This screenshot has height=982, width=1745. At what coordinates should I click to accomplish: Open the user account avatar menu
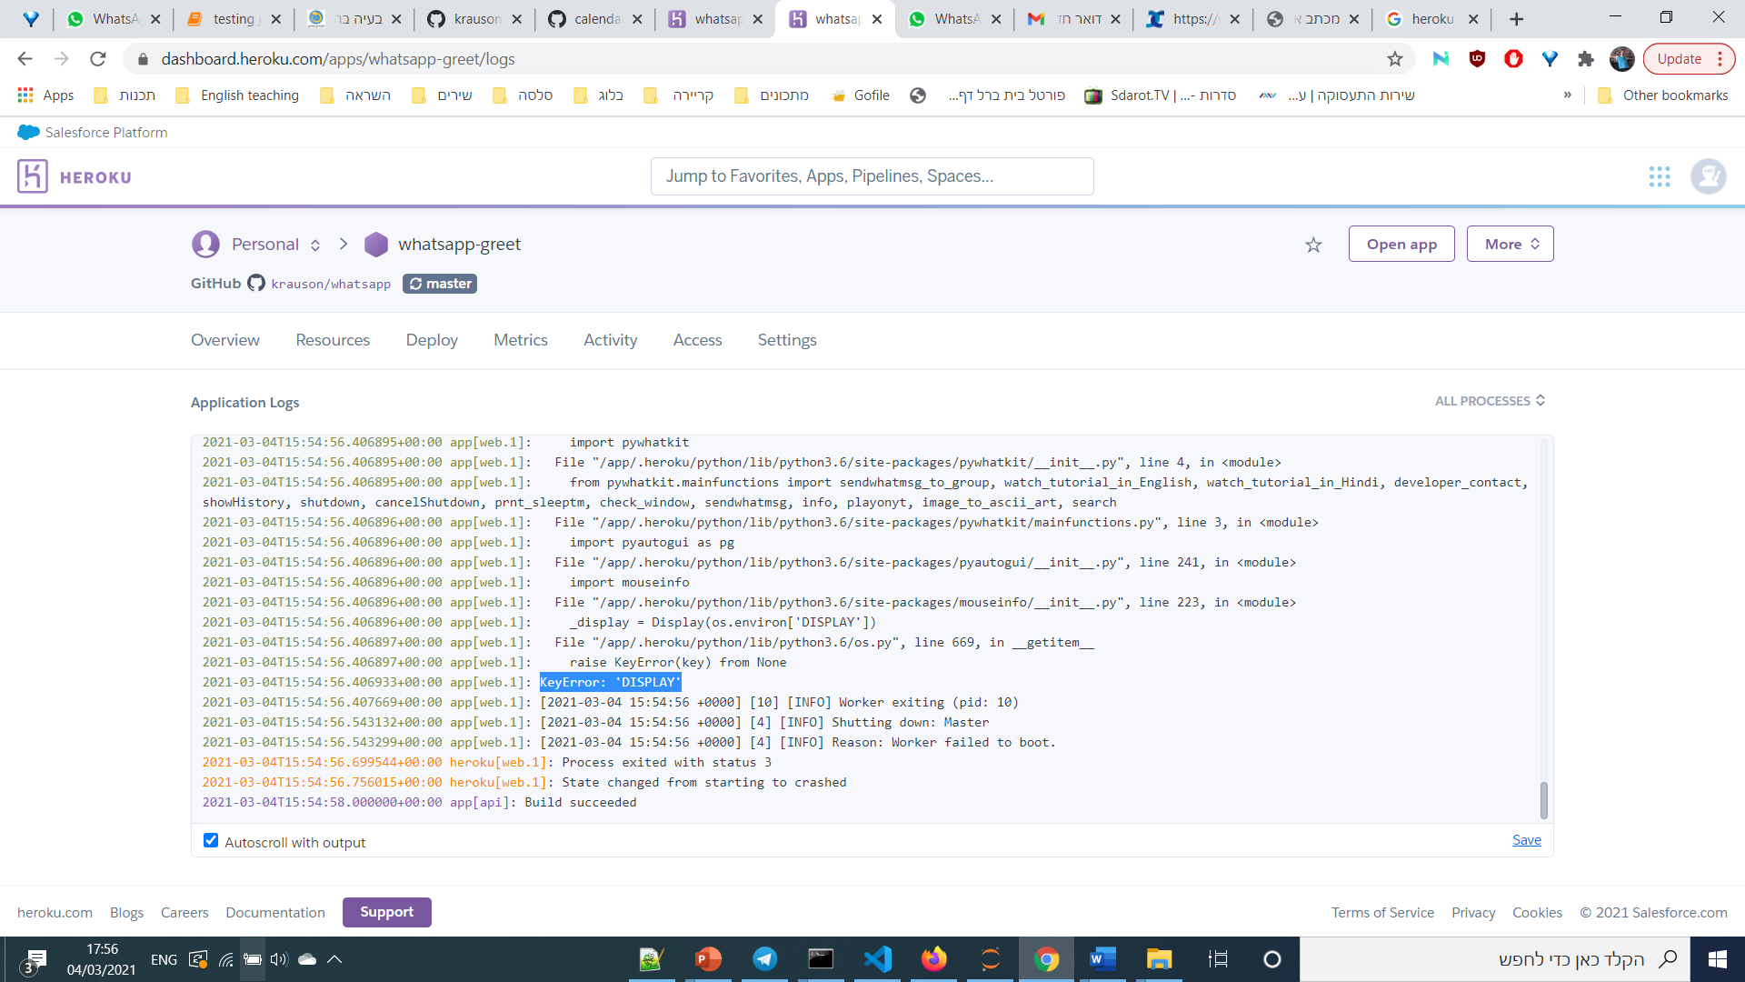click(x=1708, y=176)
